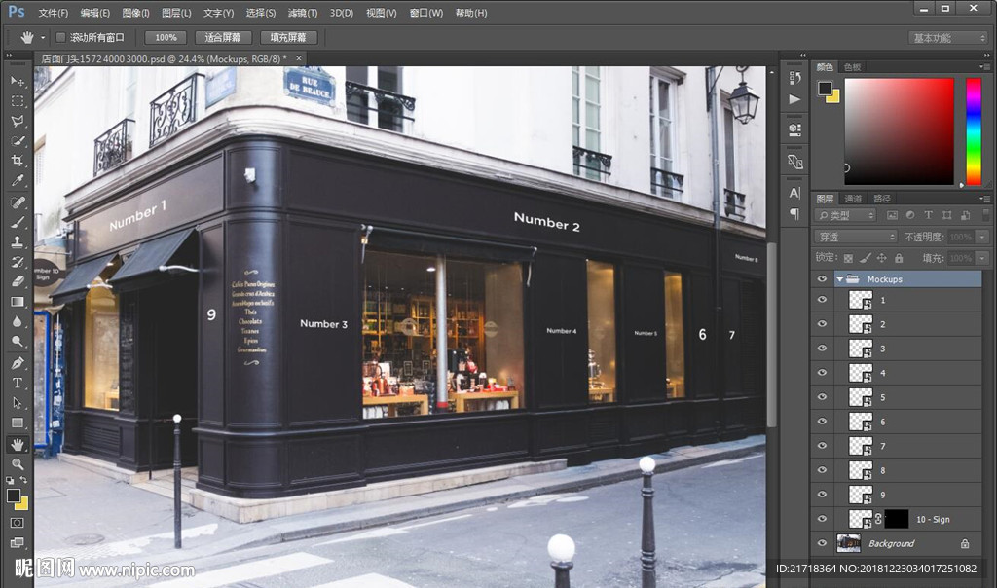Select the Quick Selection tool

click(x=18, y=140)
